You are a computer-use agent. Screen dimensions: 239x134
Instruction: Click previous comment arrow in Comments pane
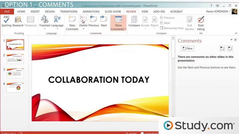tap(222, 48)
